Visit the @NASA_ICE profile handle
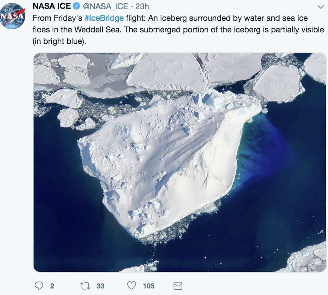 tap(105, 6)
